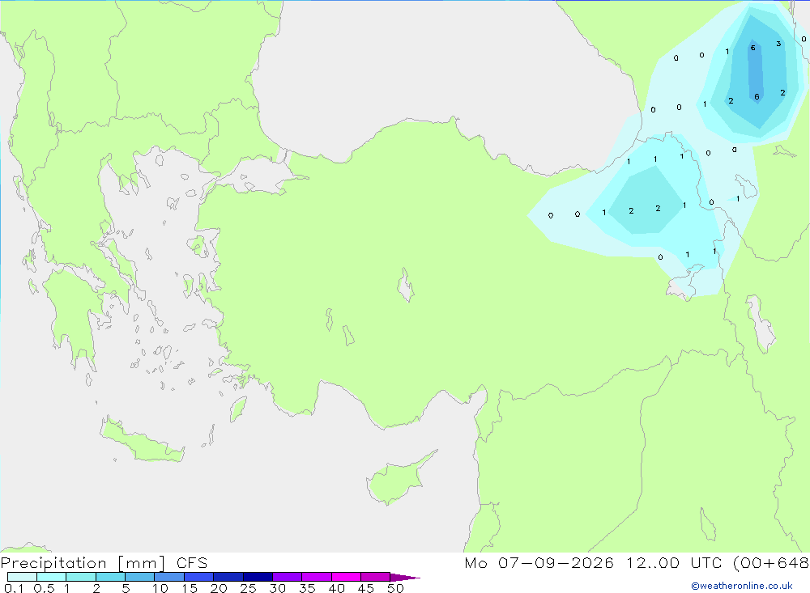Select the 2–5 mm legend swatch
This screenshot has height=593, width=810.
click(110, 577)
